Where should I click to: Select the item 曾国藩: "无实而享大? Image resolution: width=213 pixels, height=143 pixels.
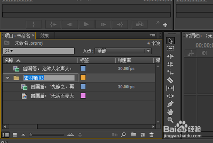[52, 96]
